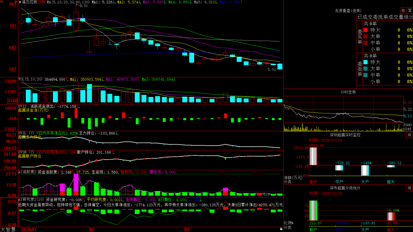Click the 爆发线: 6.000 legend text
Image resolution: width=413 pixels, height=232 pixels.
(x=163, y=172)
